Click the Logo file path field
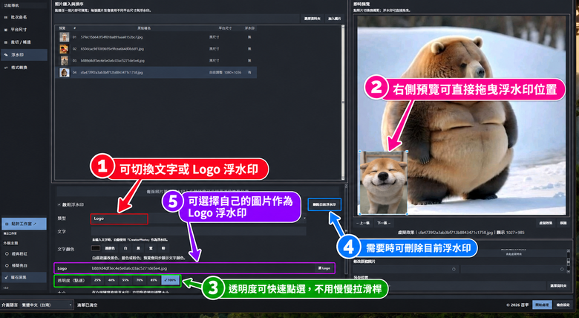The height and width of the screenshot is (318, 579). pos(203,268)
